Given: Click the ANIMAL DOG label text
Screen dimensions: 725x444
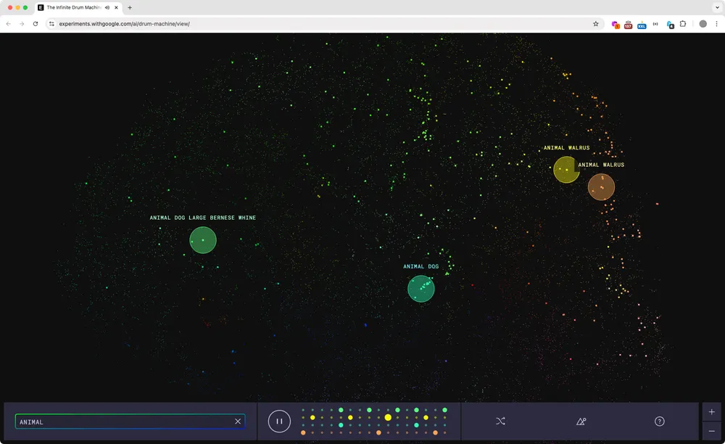Looking at the screenshot, I should [420, 266].
